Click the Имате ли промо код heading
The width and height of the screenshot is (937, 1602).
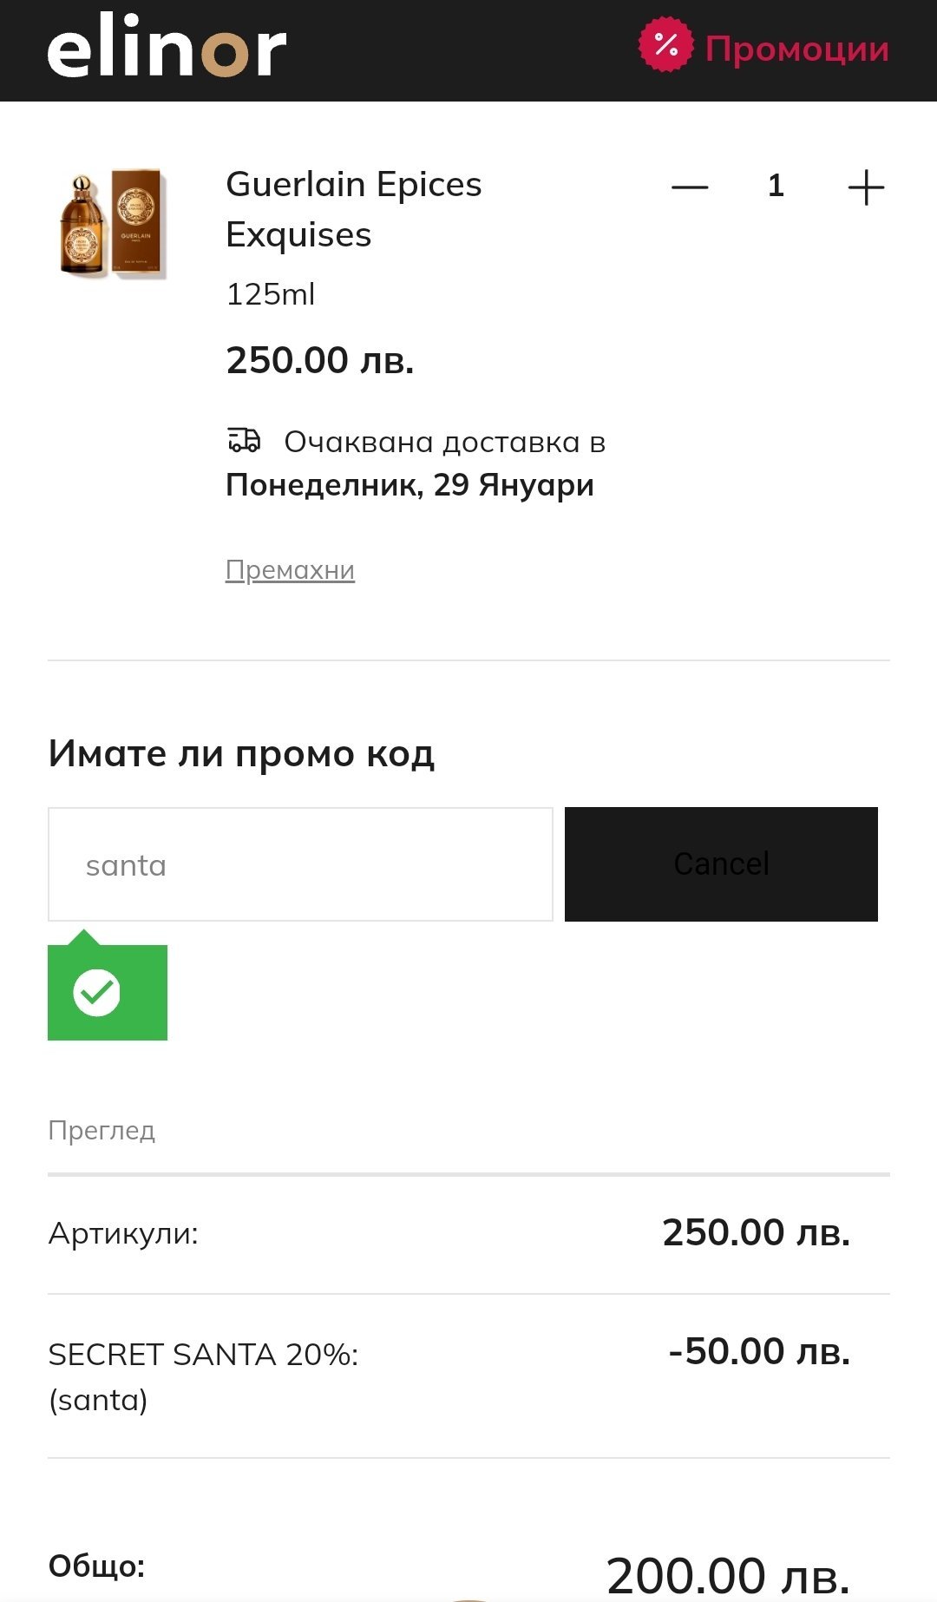(241, 753)
